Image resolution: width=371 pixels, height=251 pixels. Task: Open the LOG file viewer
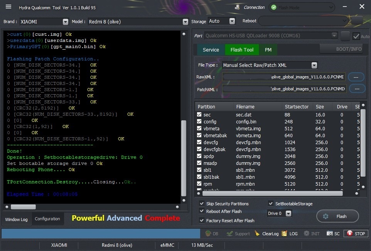[290, 234]
